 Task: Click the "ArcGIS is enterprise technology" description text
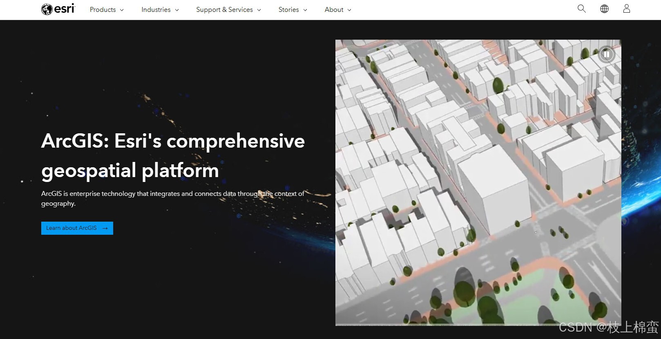pos(173,198)
